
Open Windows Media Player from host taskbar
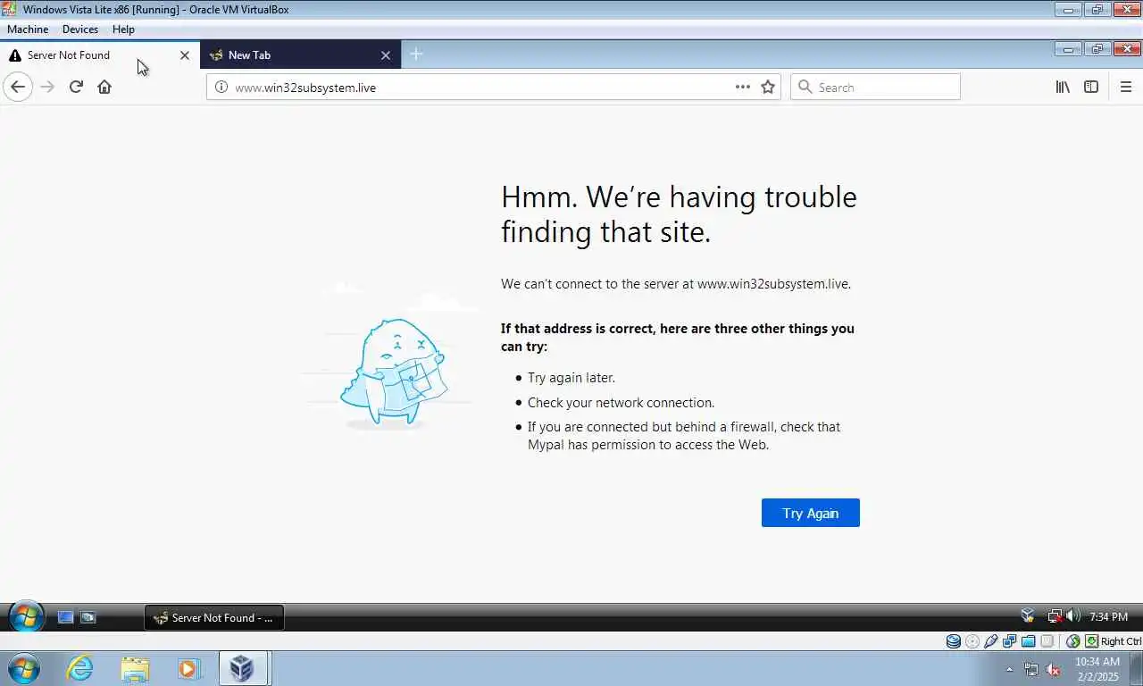pyautogui.click(x=188, y=668)
